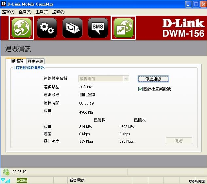Click the D-Link DWM-156 logo
This screenshot has width=207, height=184.
pyautogui.click(x=183, y=28)
